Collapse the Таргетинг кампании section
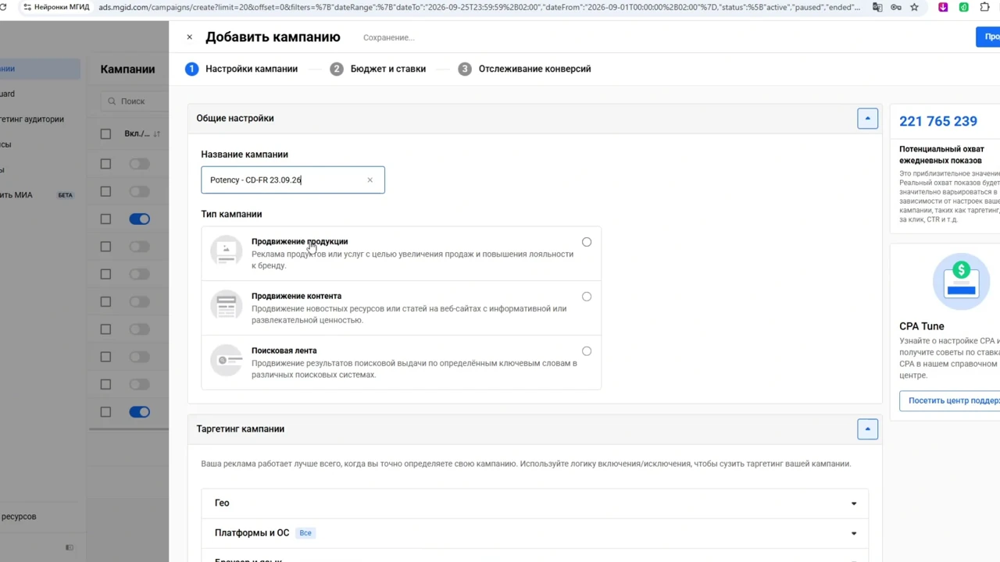Viewport: 1000px width, 562px height. [x=867, y=429]
